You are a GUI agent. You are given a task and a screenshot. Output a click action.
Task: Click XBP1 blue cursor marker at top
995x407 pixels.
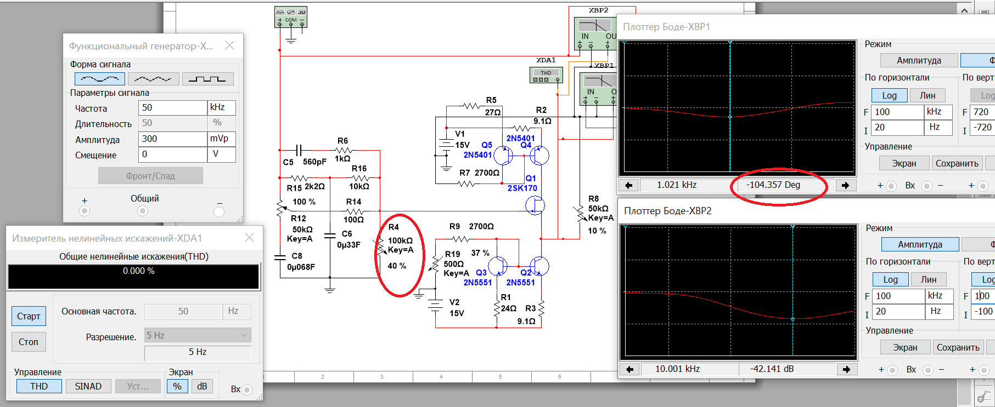click(730, 43)
